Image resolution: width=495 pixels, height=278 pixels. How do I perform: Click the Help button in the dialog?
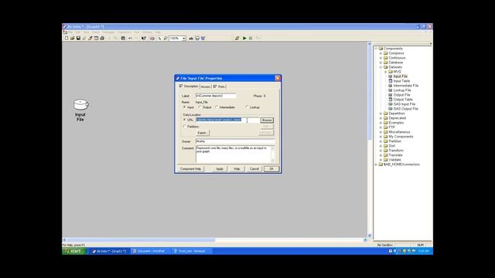(x=237, y=169)
